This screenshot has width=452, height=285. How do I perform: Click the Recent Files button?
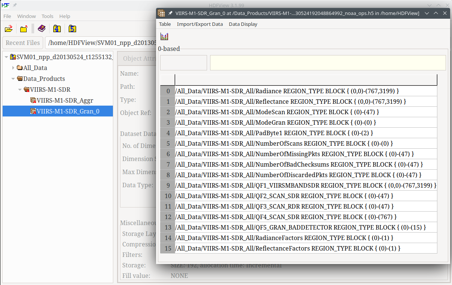point(23,43)
